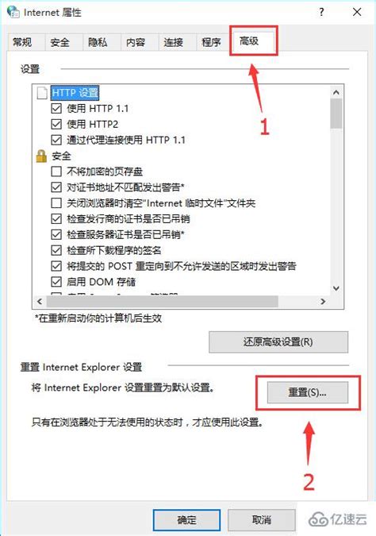Screen dimensions: 376x536
Task: Click the horizontal scroll right arrow
Action: coord(323,302)
